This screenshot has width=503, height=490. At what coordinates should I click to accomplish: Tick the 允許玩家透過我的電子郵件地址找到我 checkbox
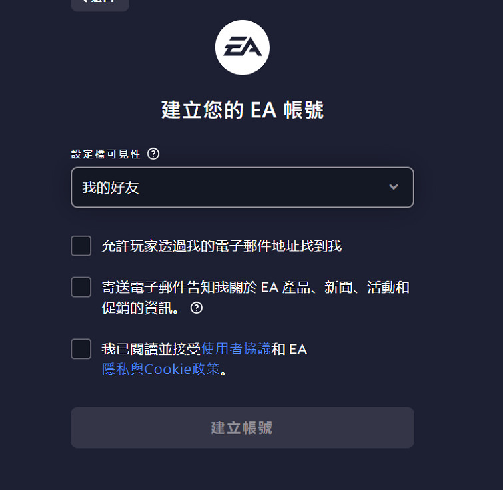(x=81, y=246)
